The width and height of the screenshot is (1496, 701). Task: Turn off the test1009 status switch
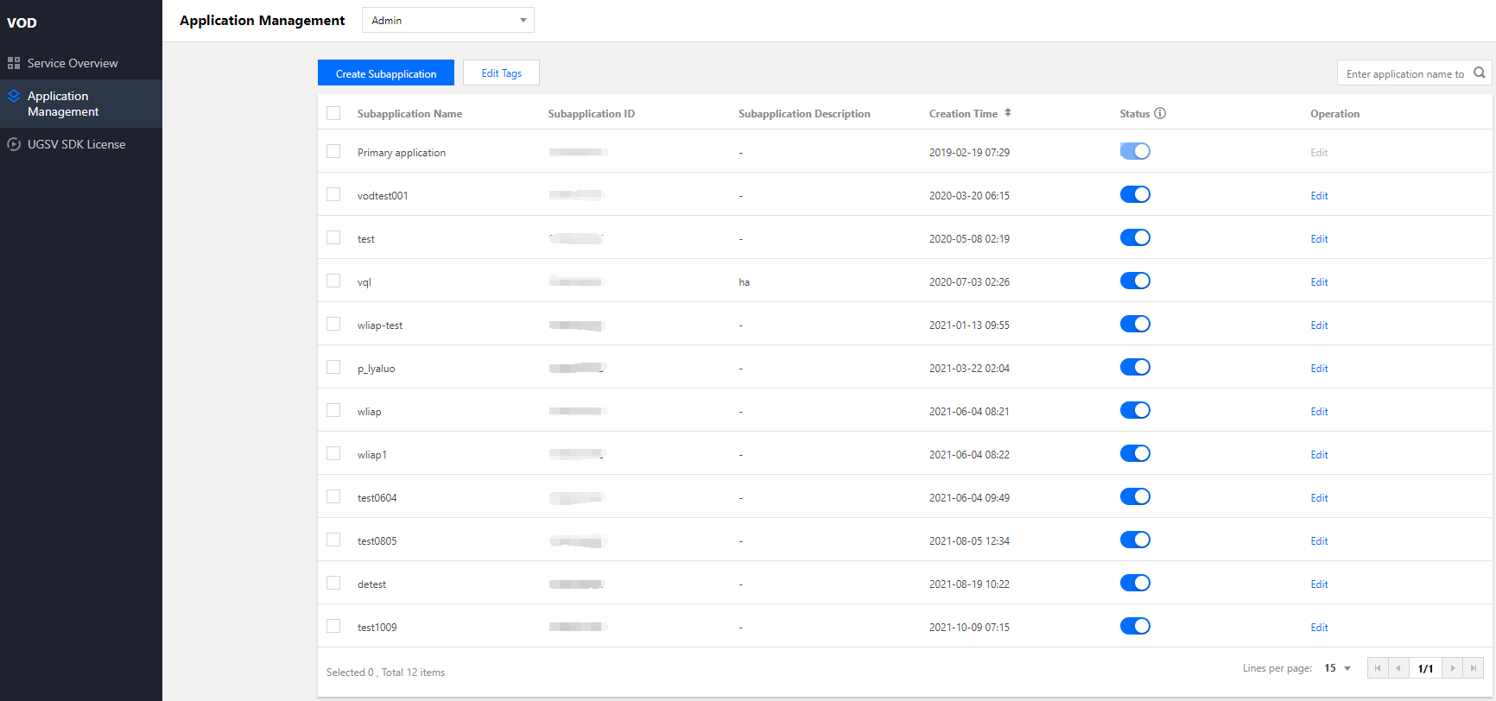[x=1135, y=626]
